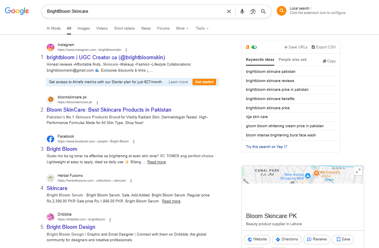Click the orange Local search extension icon

pos(282,11)
